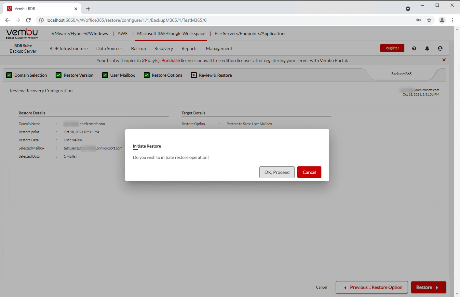Click the 1 Mail(s) selected data value
Viewport: 460px width, 297px height.
tap(70, 156)
